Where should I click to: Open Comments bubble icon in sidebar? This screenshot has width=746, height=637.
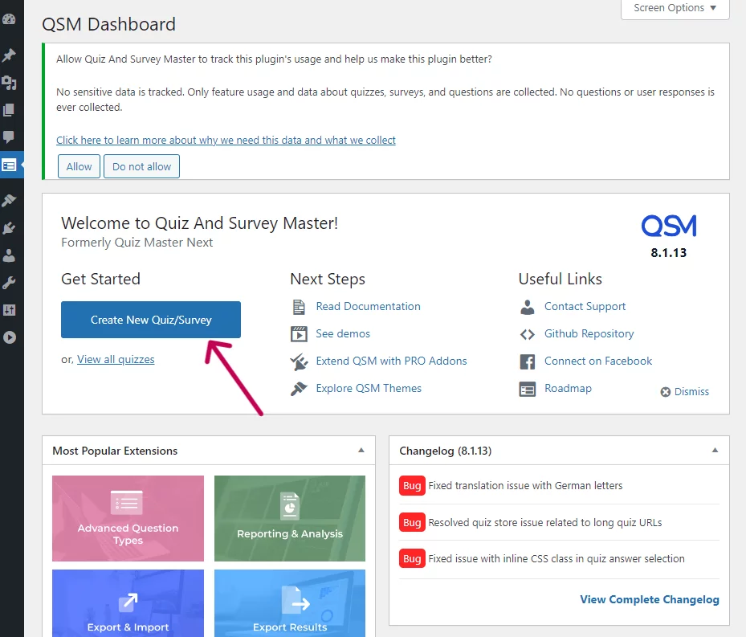[10, 137]
